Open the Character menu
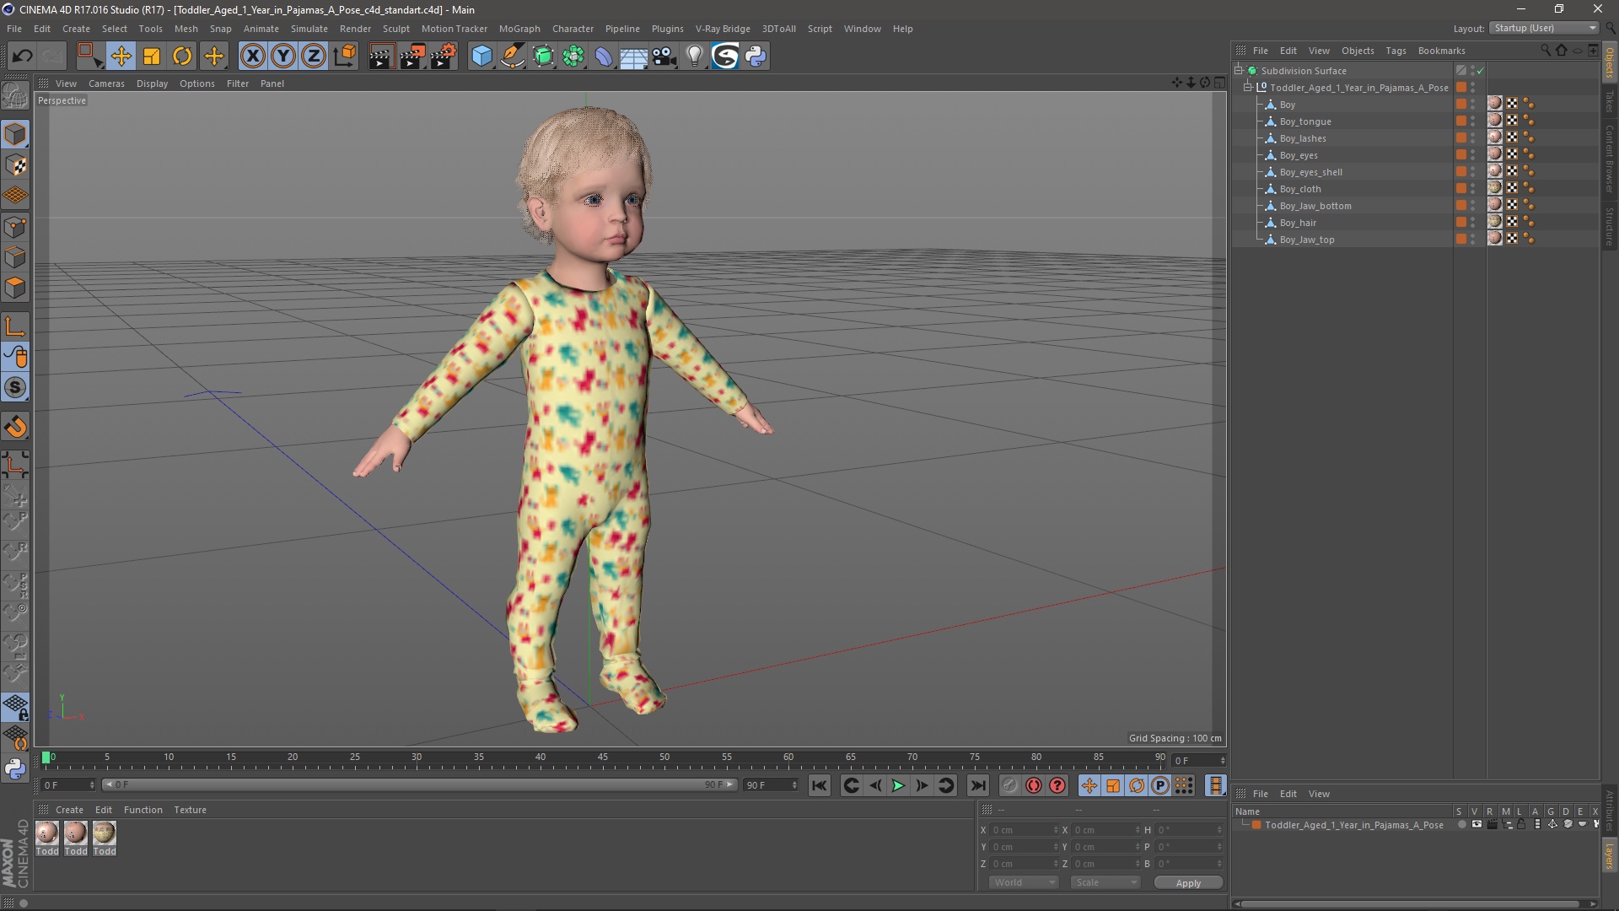 573,29
